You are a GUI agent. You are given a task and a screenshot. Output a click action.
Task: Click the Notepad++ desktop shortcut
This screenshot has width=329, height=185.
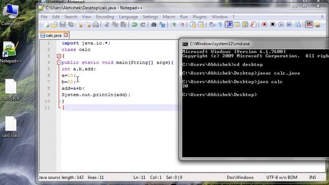pos(10,52)
